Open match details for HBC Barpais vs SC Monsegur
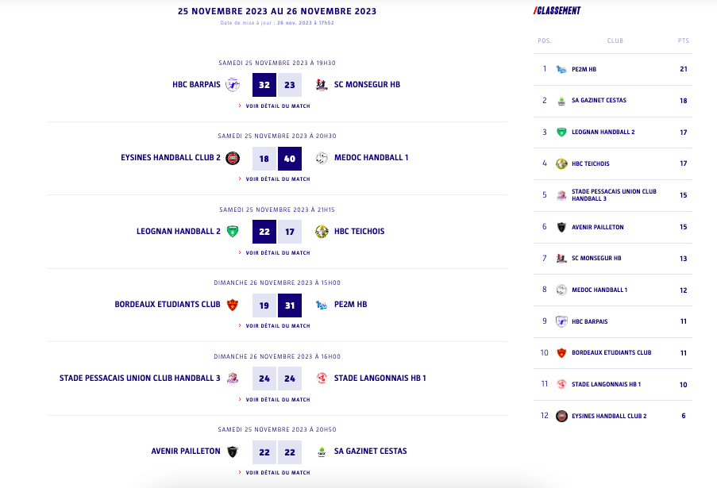This screenshot has width=717, height=488. pyautogui.click(x=277, y=106)
